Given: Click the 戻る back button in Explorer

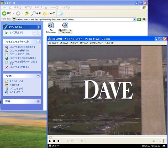Looking at the screenshot, I should (x=7, y=13).
